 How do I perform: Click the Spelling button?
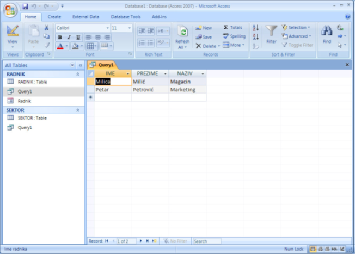point(234,36)
